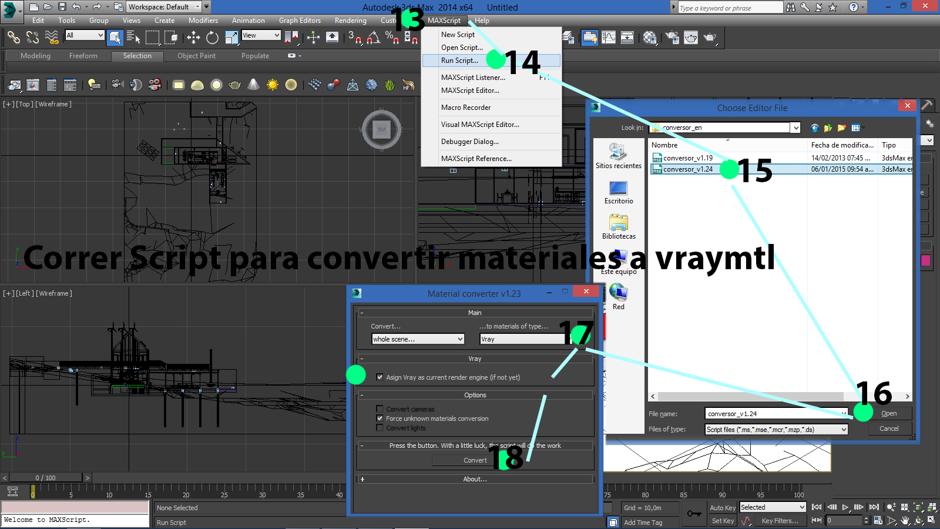Screen dimensions: 940x529
Task: Open the Select by Name tool
Action: click(x=133, y=38)
